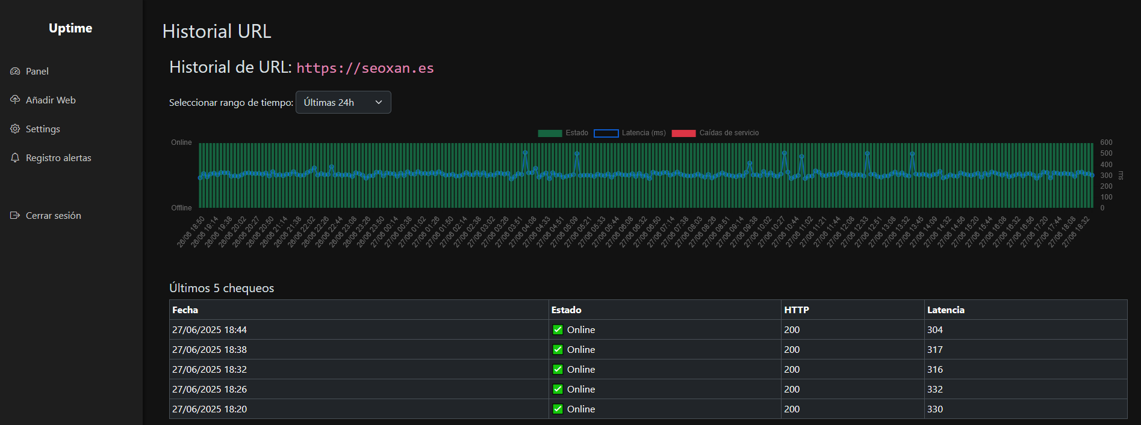Click the Panel dashboard icon

[15, 71]
